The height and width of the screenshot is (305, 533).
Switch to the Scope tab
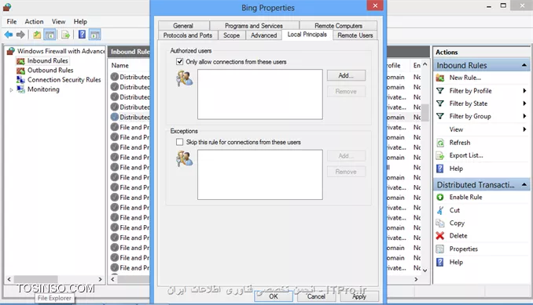[x=231, y=35]
